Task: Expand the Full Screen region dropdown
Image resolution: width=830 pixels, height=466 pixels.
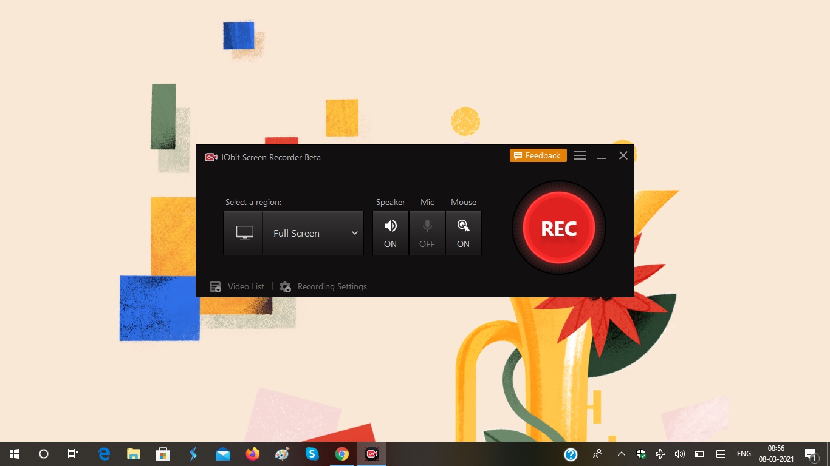Action: pos(313,233)
